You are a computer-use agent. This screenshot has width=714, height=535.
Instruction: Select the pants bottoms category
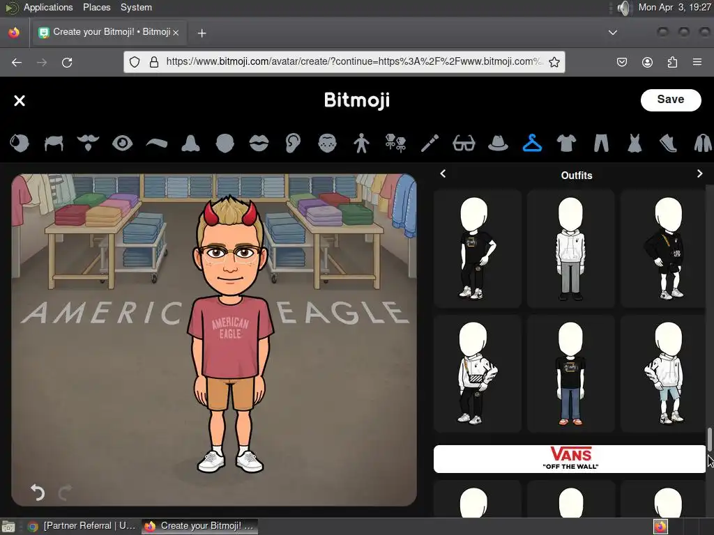point(601,144)
